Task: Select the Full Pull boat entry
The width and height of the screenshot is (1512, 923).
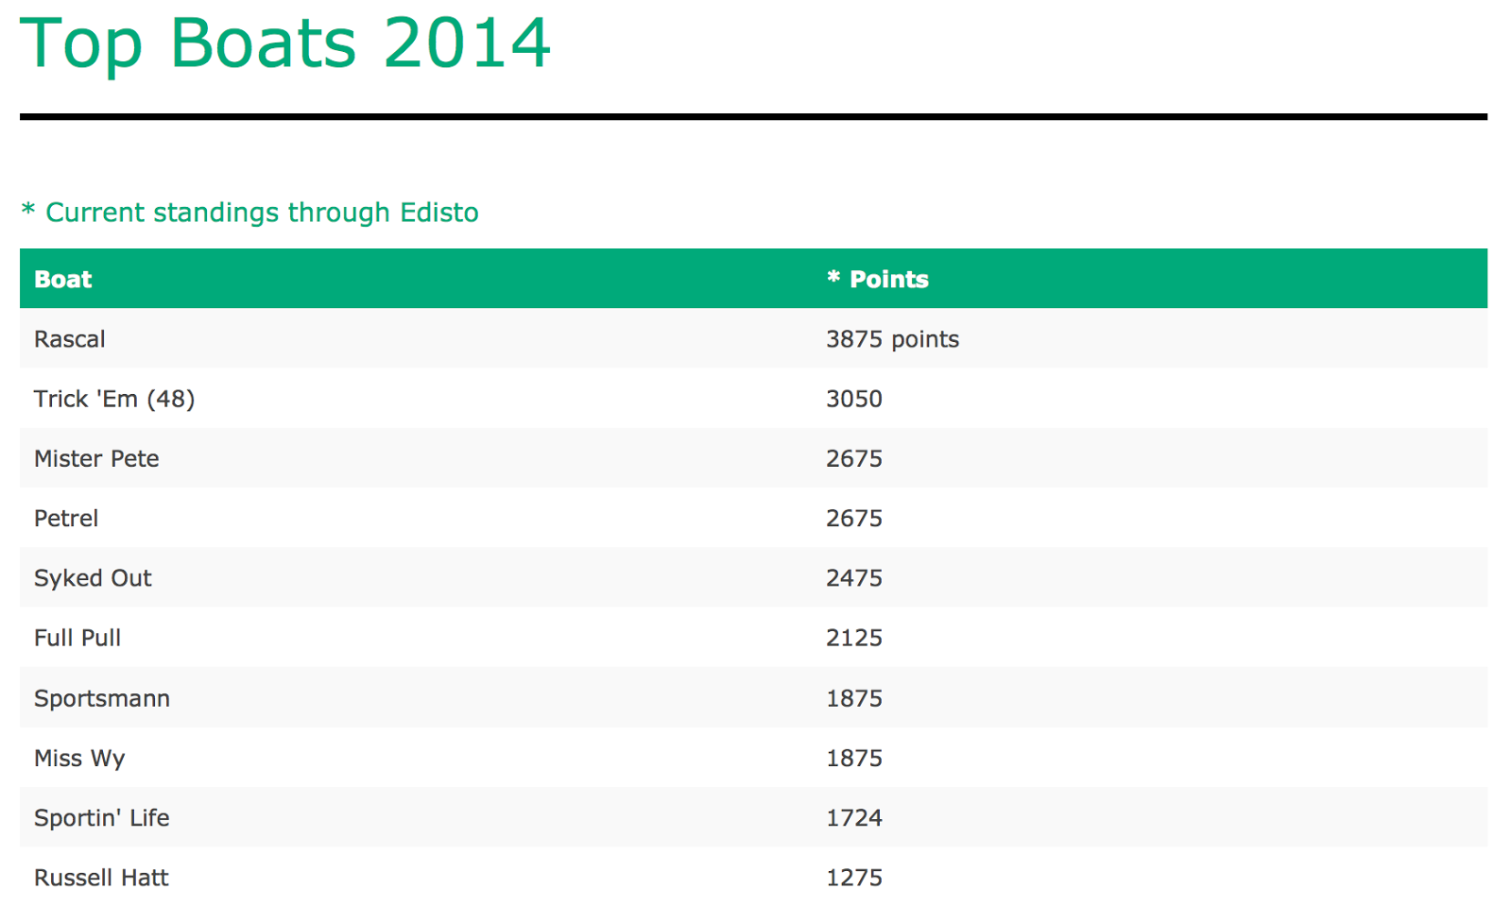Action: tap(77, 638)
